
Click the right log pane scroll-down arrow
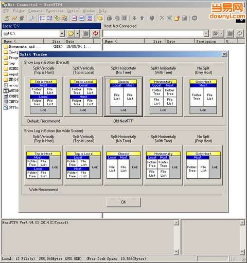[242, 252]
